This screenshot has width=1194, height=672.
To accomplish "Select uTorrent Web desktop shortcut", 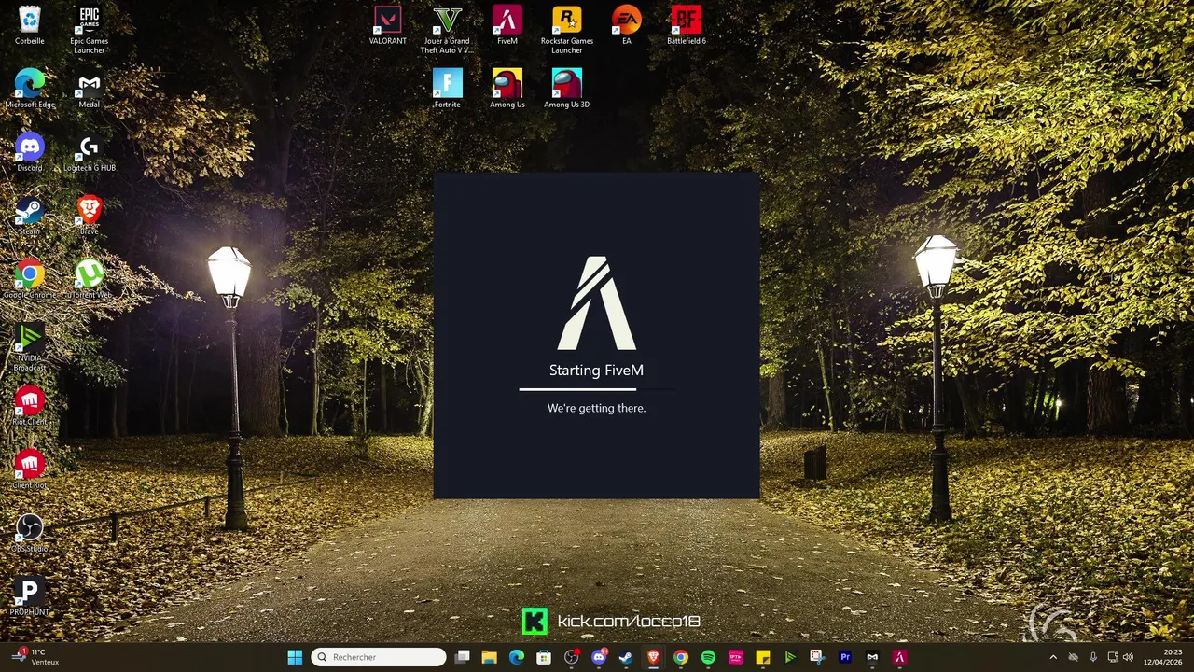I will 90,279.
